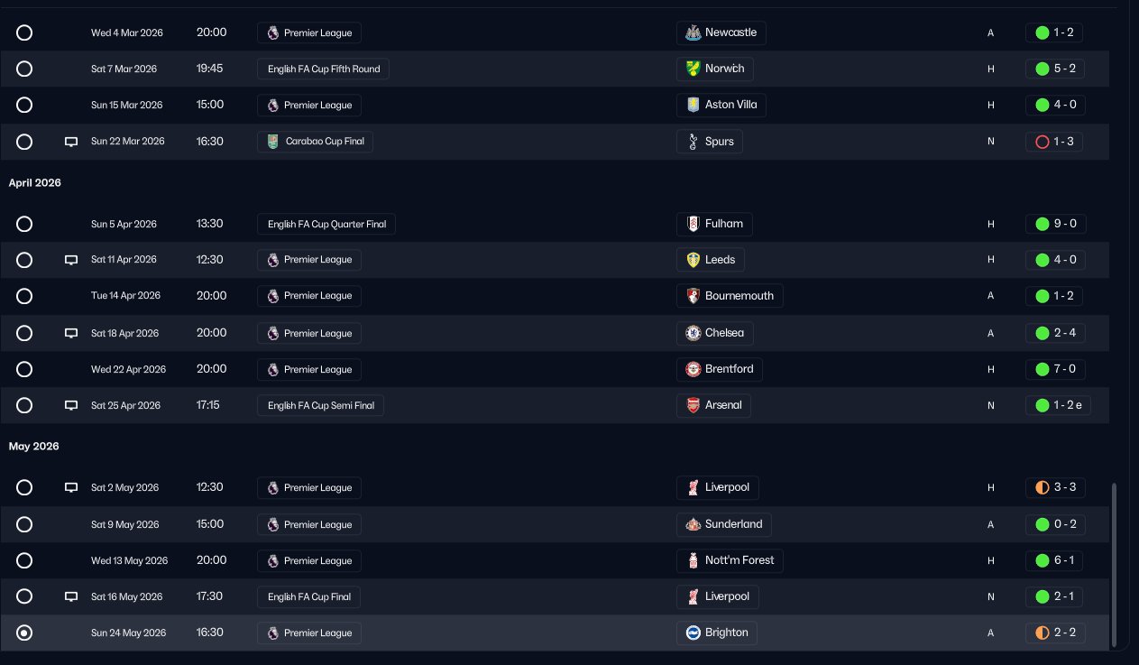Open the 3 - 3 Liverpool draw result
Image resolution: width=1139 pixels, height=665 pixels.
tap(1055, 487)
